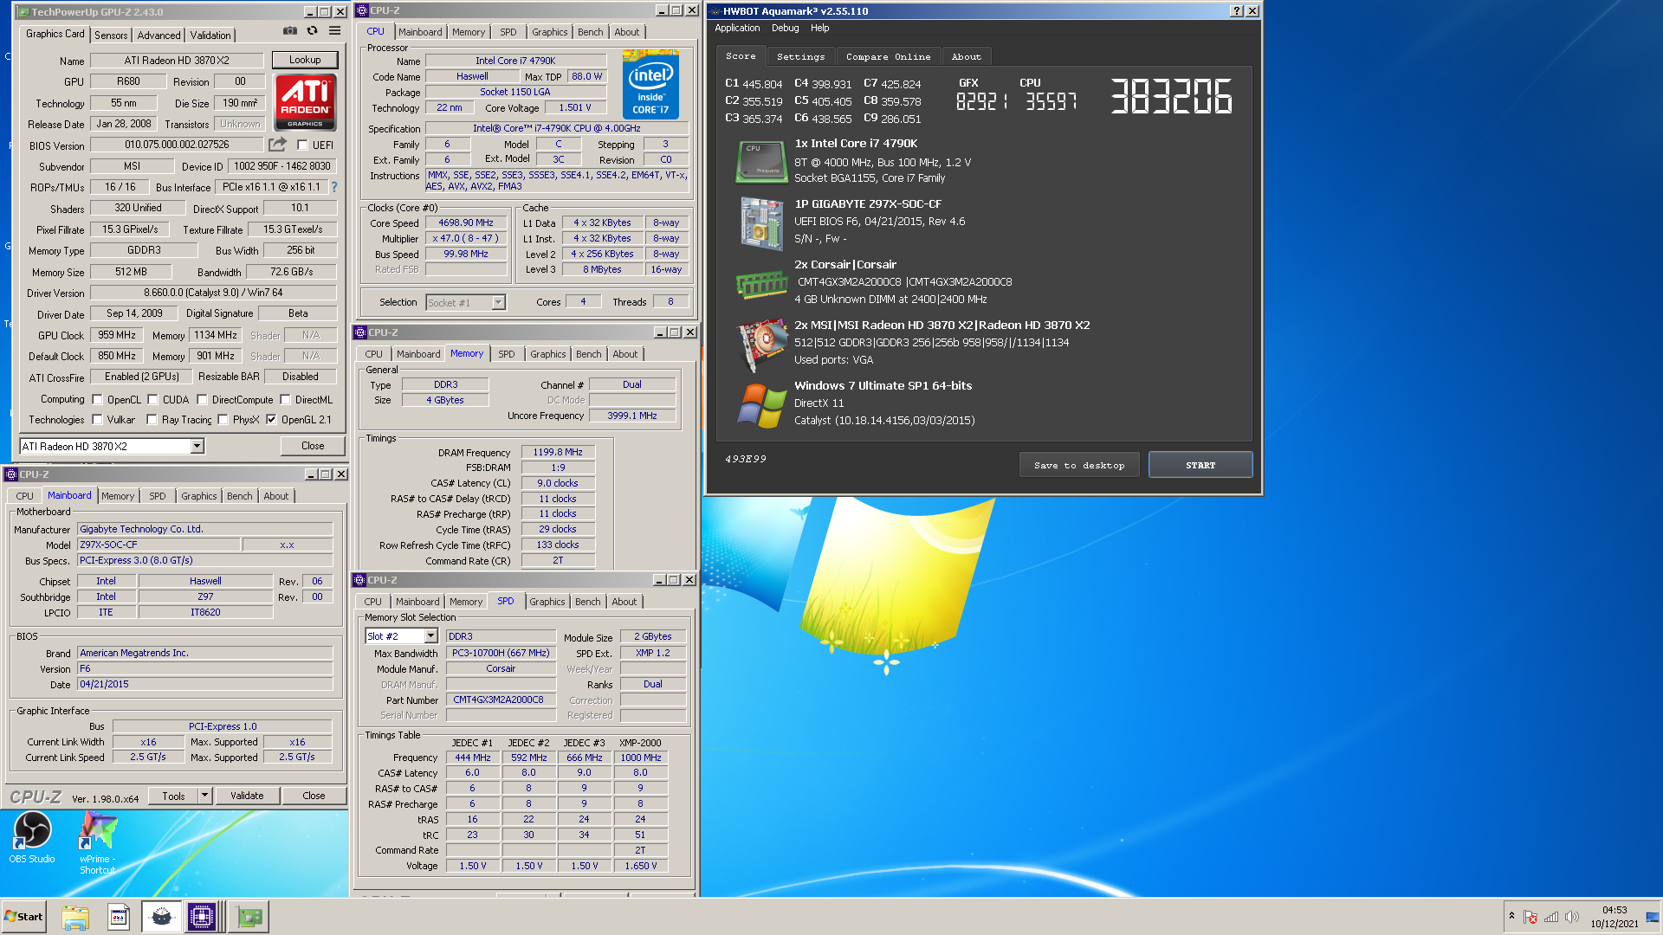Open the CPU-Z Tools dropdown arrow
1663x935 pixels.
(205, 796)
